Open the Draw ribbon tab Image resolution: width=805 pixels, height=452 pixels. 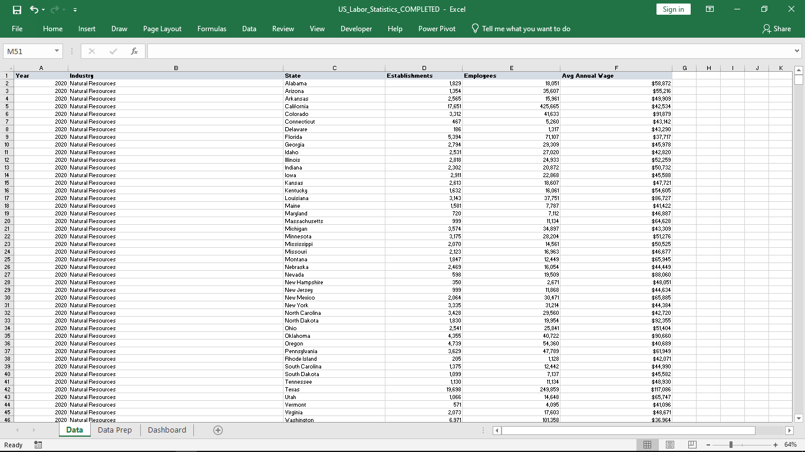[x=119, y=29]
